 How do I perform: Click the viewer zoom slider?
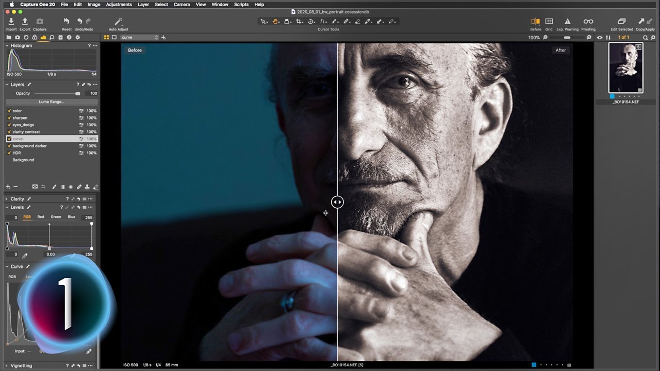[567, 38]
